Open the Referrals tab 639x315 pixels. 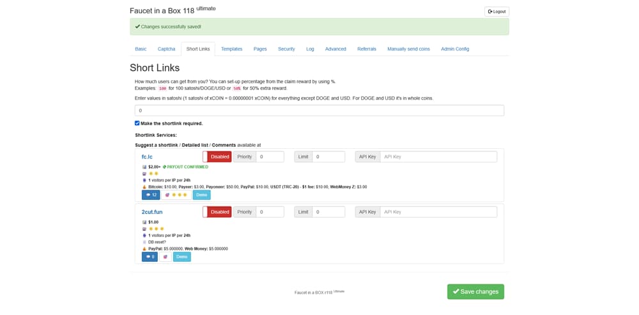[x=367, y=49]
